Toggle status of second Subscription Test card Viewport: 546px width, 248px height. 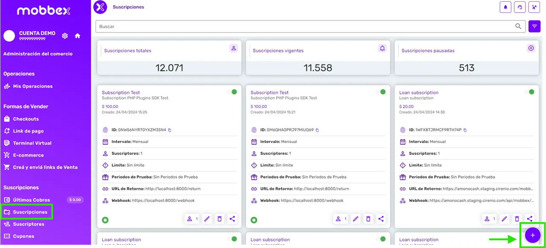tap(383, 92)
